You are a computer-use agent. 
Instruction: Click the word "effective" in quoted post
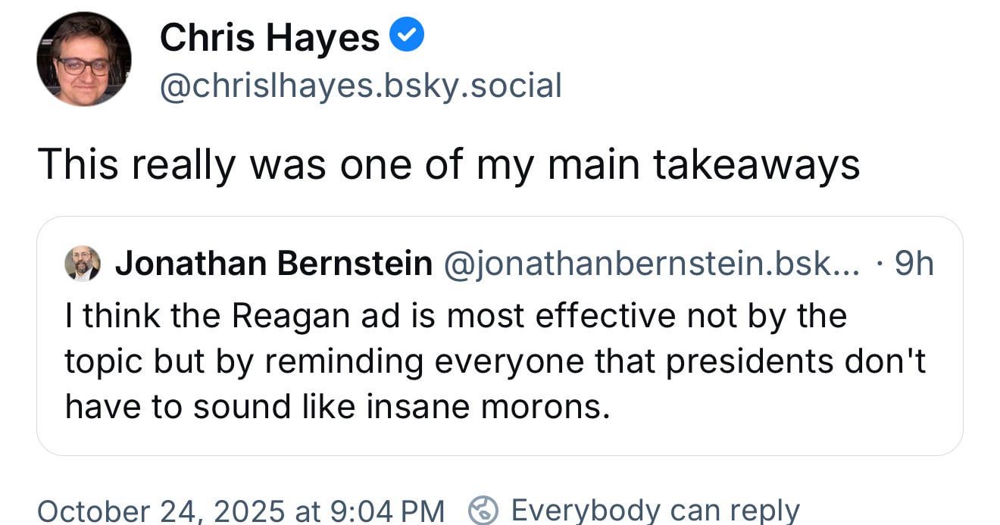click(608, 315)
